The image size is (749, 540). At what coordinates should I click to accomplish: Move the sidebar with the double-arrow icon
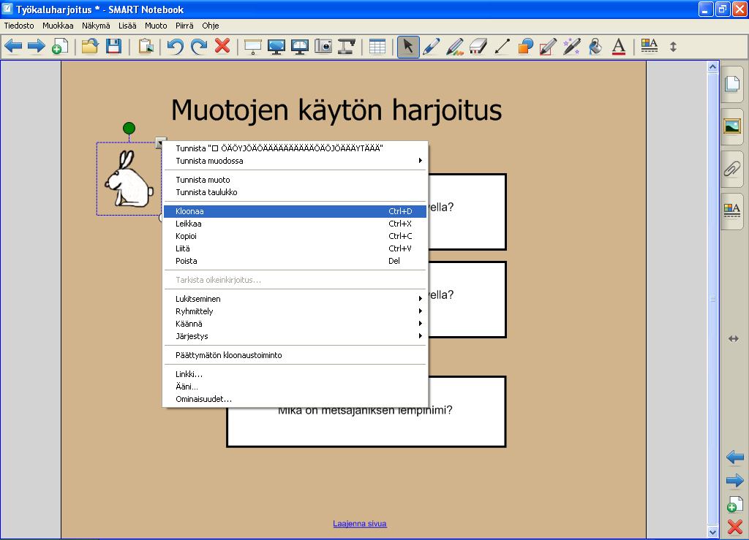point(733,339)
